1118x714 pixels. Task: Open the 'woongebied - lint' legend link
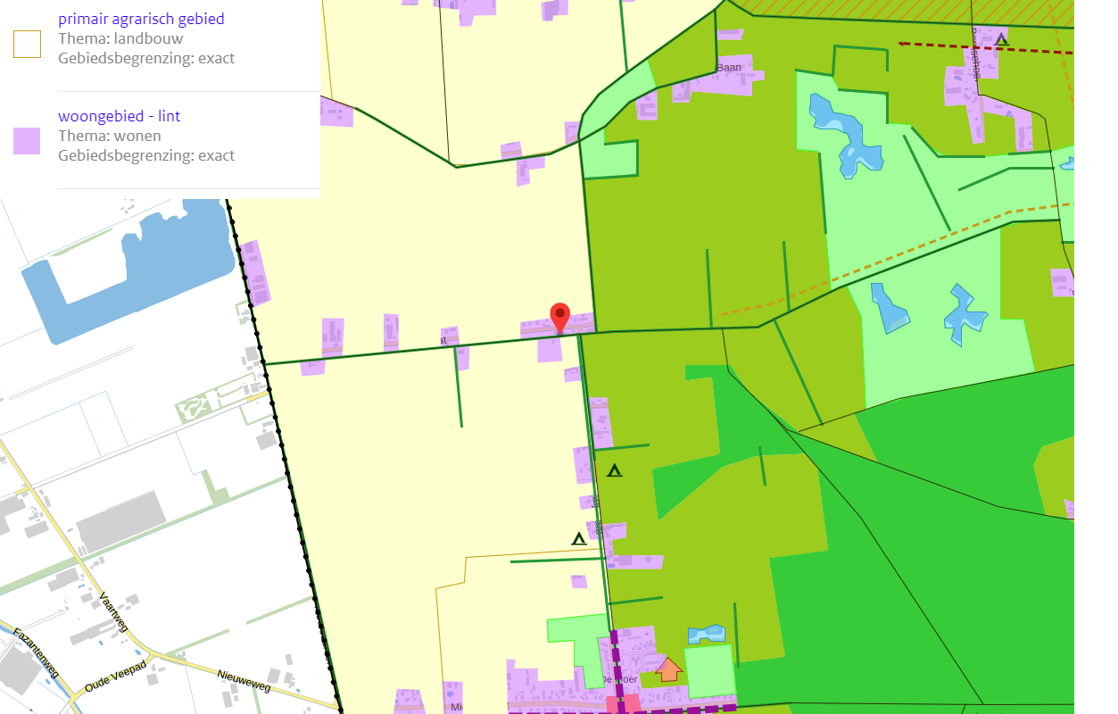120,116
